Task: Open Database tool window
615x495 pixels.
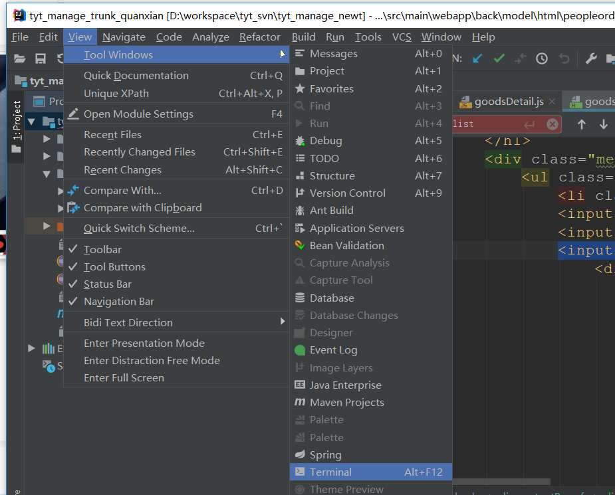Action: pyautogui.click(x=370, y=298)
